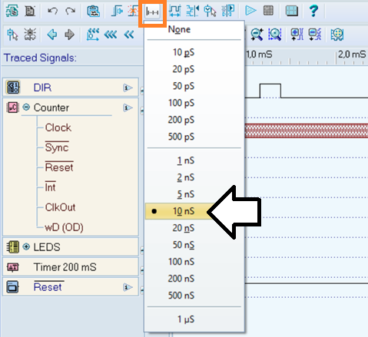The width and height of the screenshot is (368, 337).
Task: Select the Timer 200 mS signal row
Action: (71, 267)
